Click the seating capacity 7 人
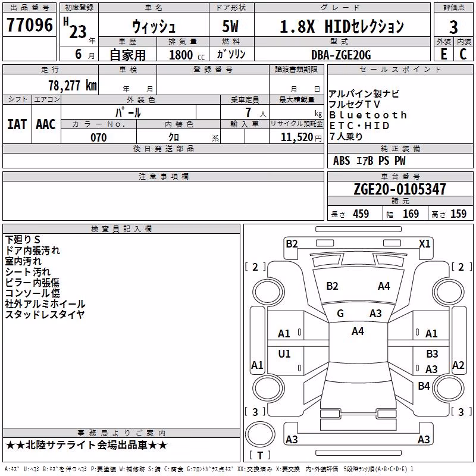This screenshot has width=476, height=476. 256,112
